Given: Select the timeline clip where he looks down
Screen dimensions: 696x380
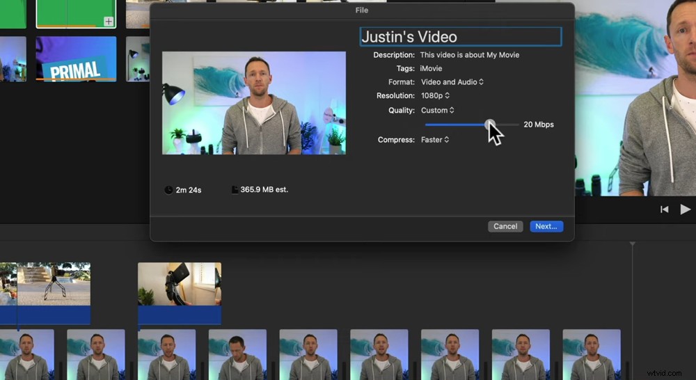Looking at the screenshot, I should [237, 354].
